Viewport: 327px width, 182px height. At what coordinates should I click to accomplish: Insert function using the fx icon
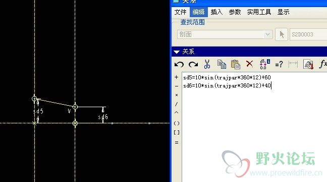pyautogui.click(x=323, y=64)
